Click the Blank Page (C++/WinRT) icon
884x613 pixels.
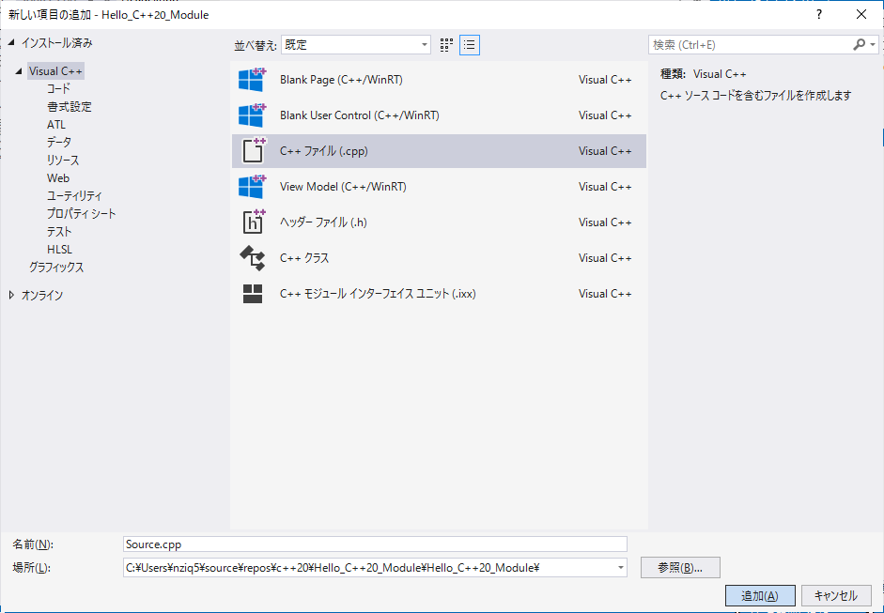252,80
